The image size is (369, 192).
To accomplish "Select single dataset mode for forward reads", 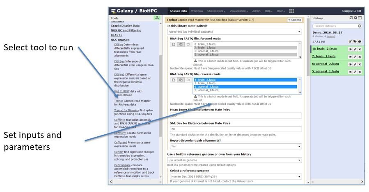I will click(174, 44).
